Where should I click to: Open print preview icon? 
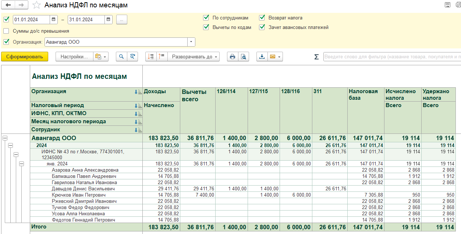243,56
